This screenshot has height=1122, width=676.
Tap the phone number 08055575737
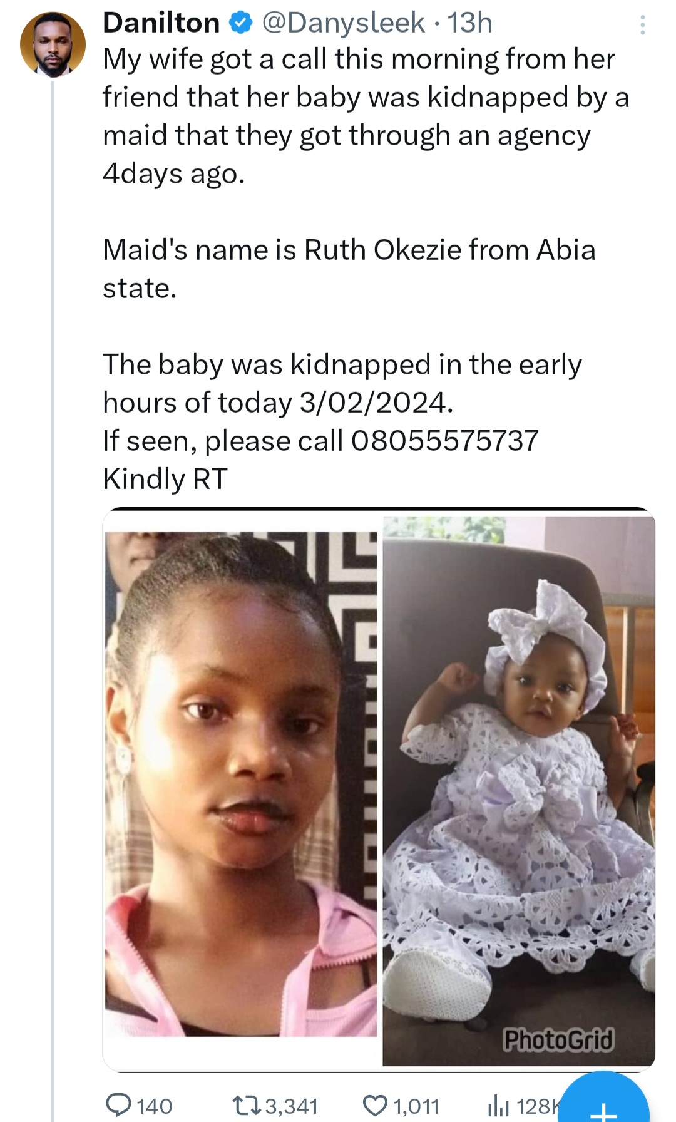(x=444, y=441)
